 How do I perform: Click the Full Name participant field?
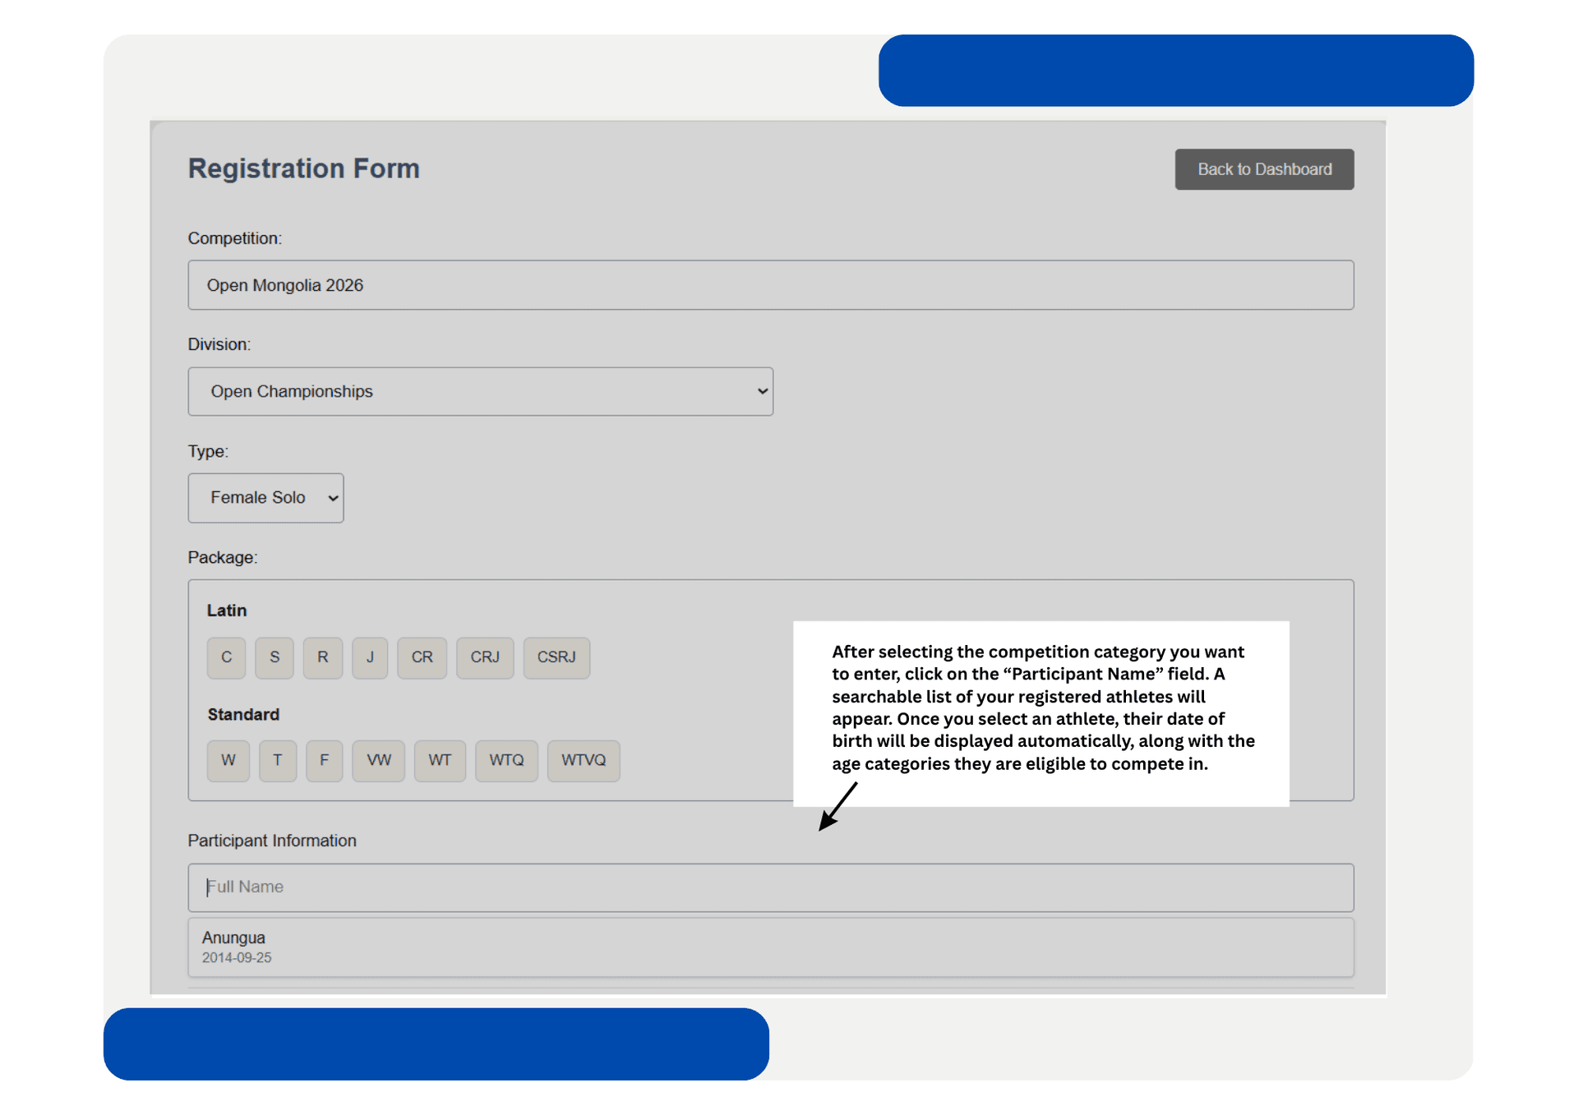tap(770, 887)
